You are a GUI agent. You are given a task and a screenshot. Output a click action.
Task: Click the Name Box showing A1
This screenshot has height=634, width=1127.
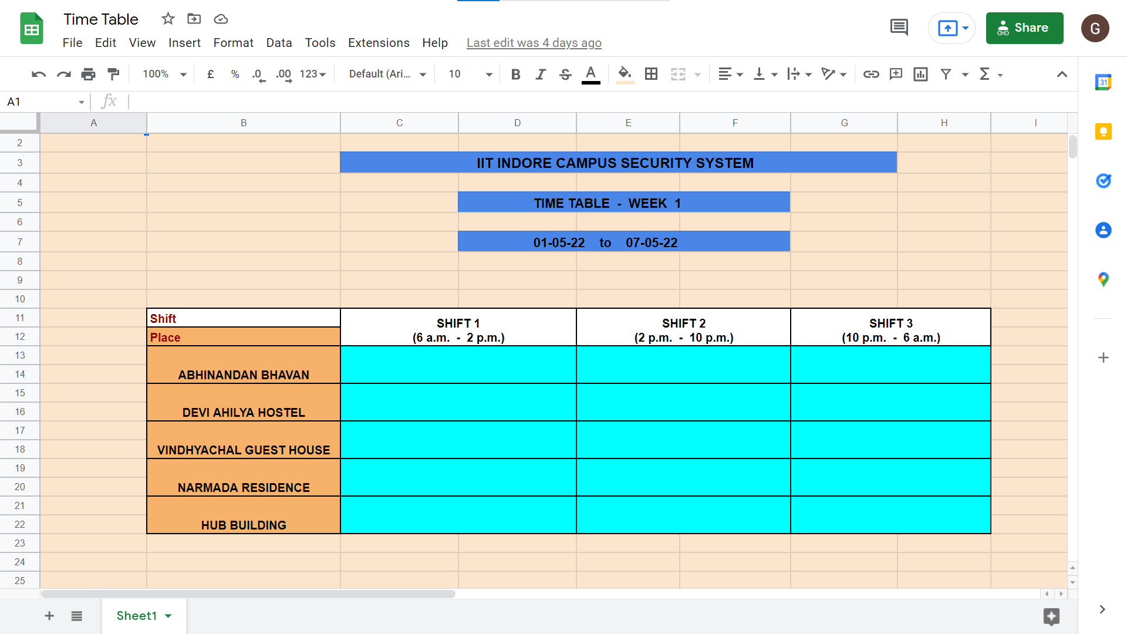(44, 102)
